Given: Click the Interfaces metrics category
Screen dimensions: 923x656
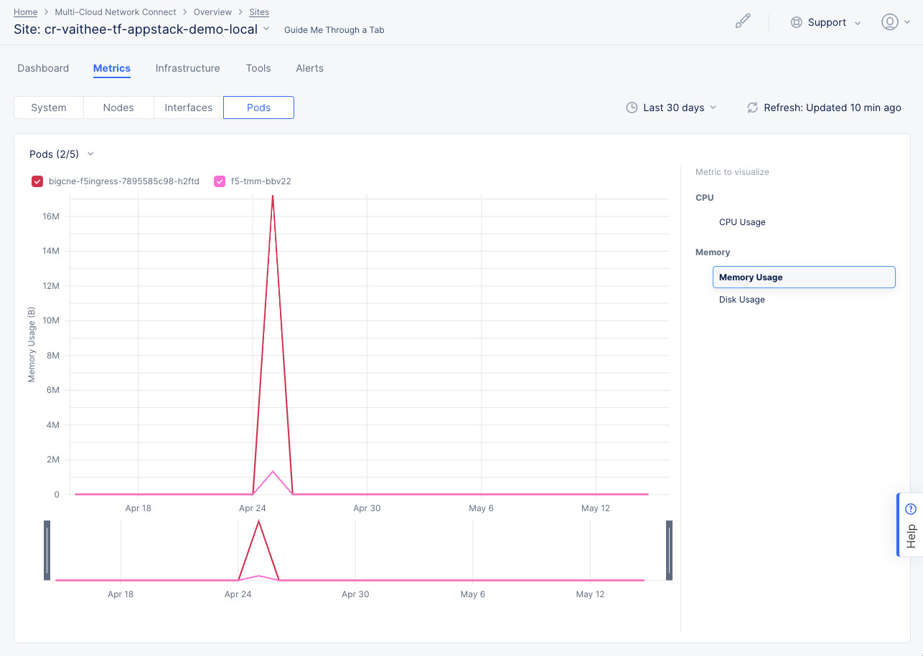Looking at the screenshot, I should tap(187, 107).
